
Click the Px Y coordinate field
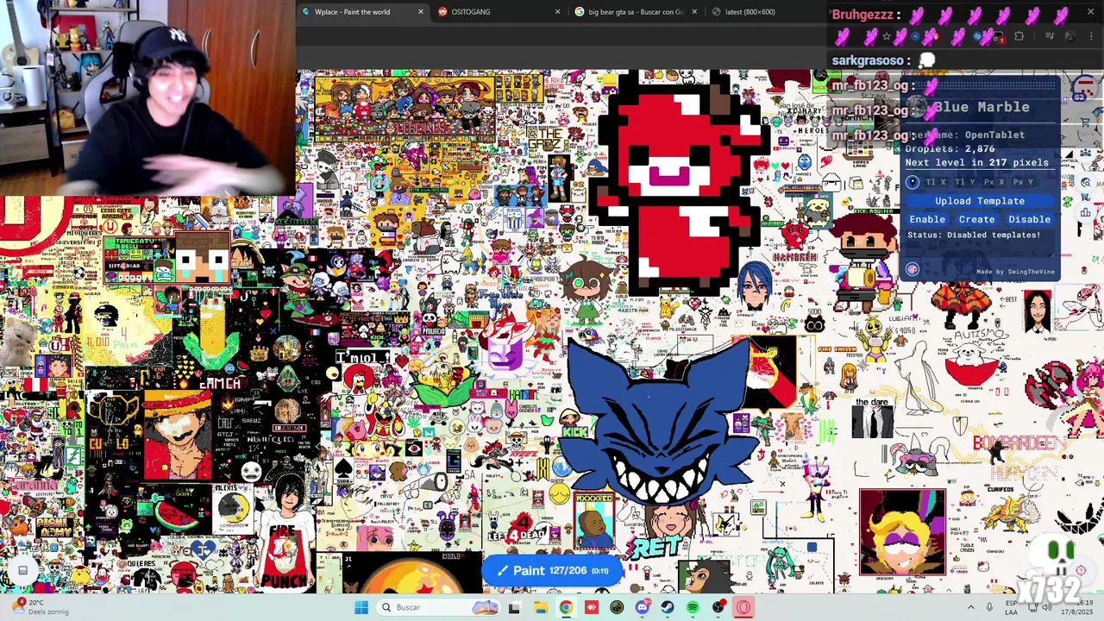tap(1023, 182)
